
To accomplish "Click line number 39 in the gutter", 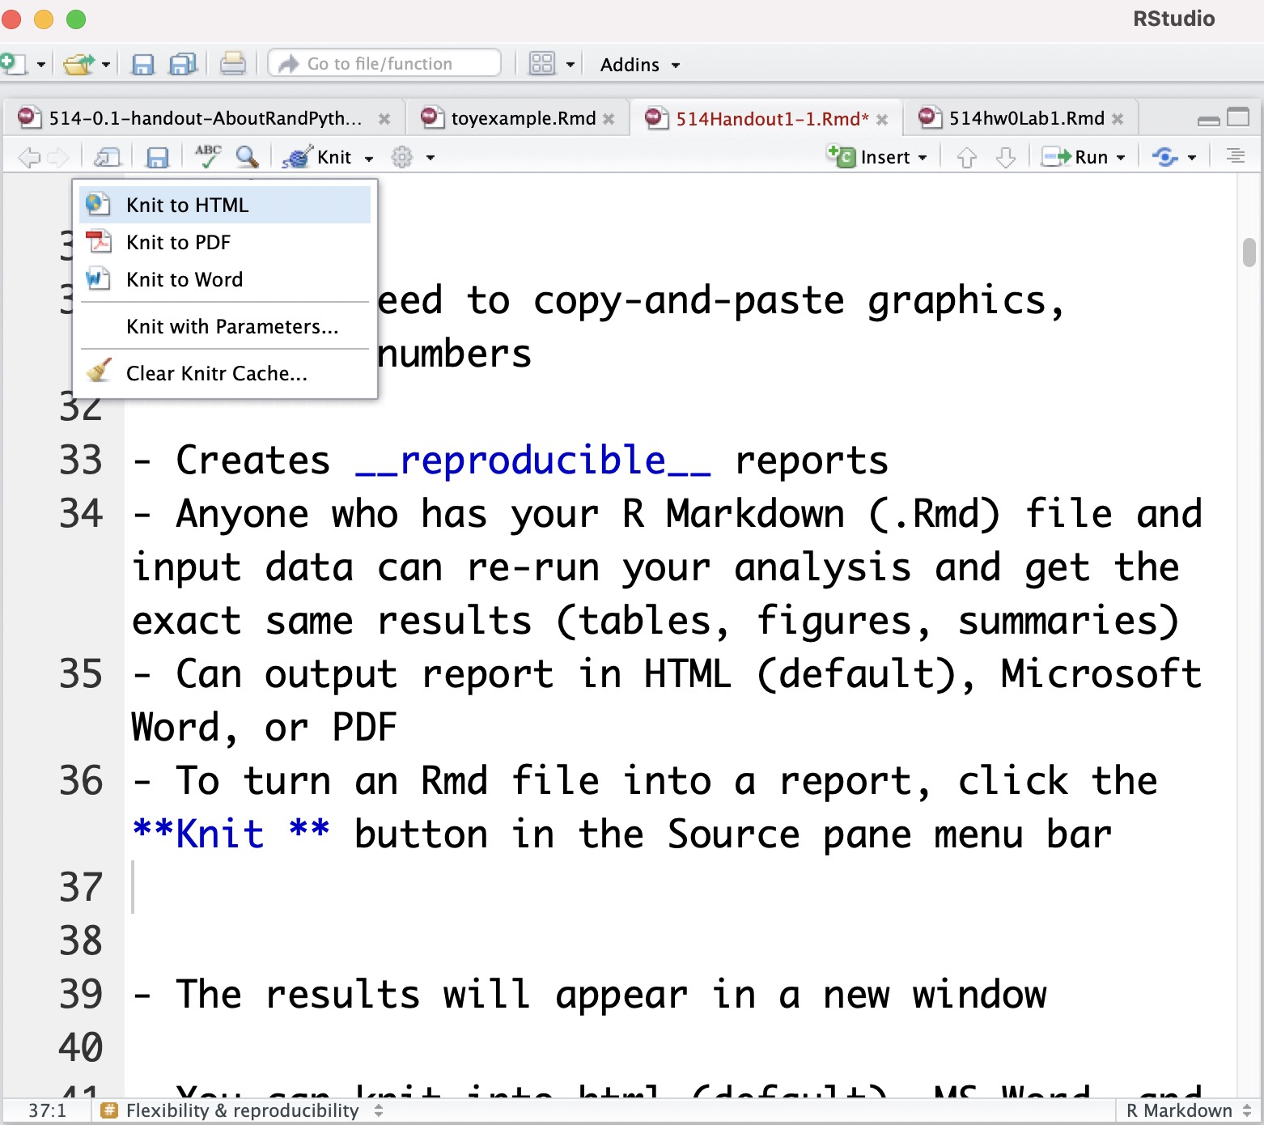I will [81, 994].
